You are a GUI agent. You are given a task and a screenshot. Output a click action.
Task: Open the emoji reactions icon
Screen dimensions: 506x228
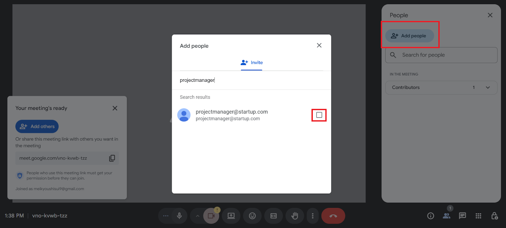[x=252, y=216]
